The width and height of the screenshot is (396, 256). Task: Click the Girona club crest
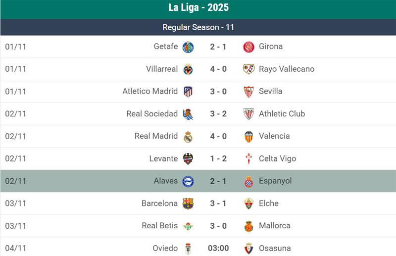coord(248,47)
